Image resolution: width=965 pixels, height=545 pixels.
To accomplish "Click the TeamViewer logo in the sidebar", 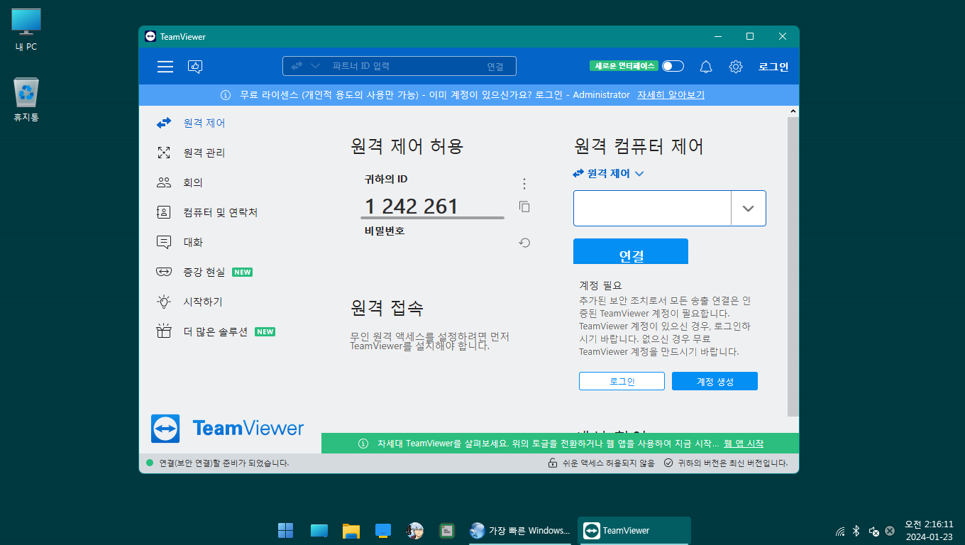I will tap(227, 429).
